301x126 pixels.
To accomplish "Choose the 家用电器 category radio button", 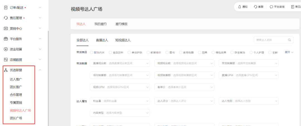I will (181, 52).
